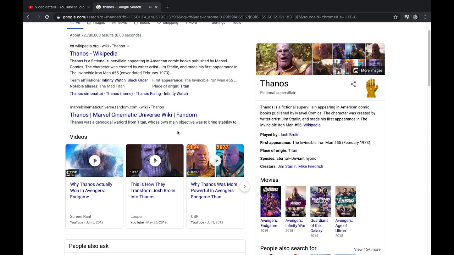Click Titan place of origin in Wikipedia snippet
Image resolution: width=454 pixels, height=255 pixels.
coord(184,86)
